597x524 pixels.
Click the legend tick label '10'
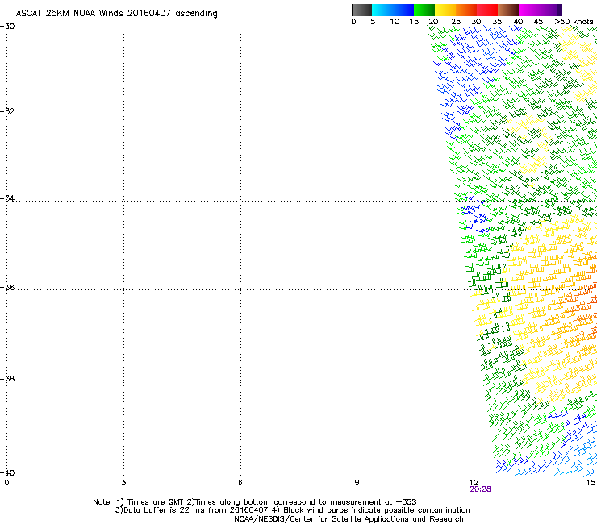click(x=395, y=22)
